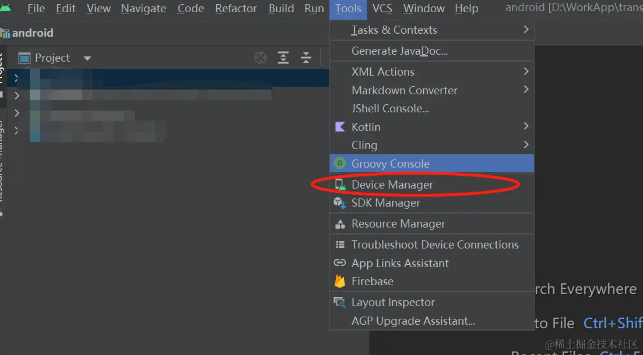
Task: Click the Firebase flame icon
Action: (340, 281)
